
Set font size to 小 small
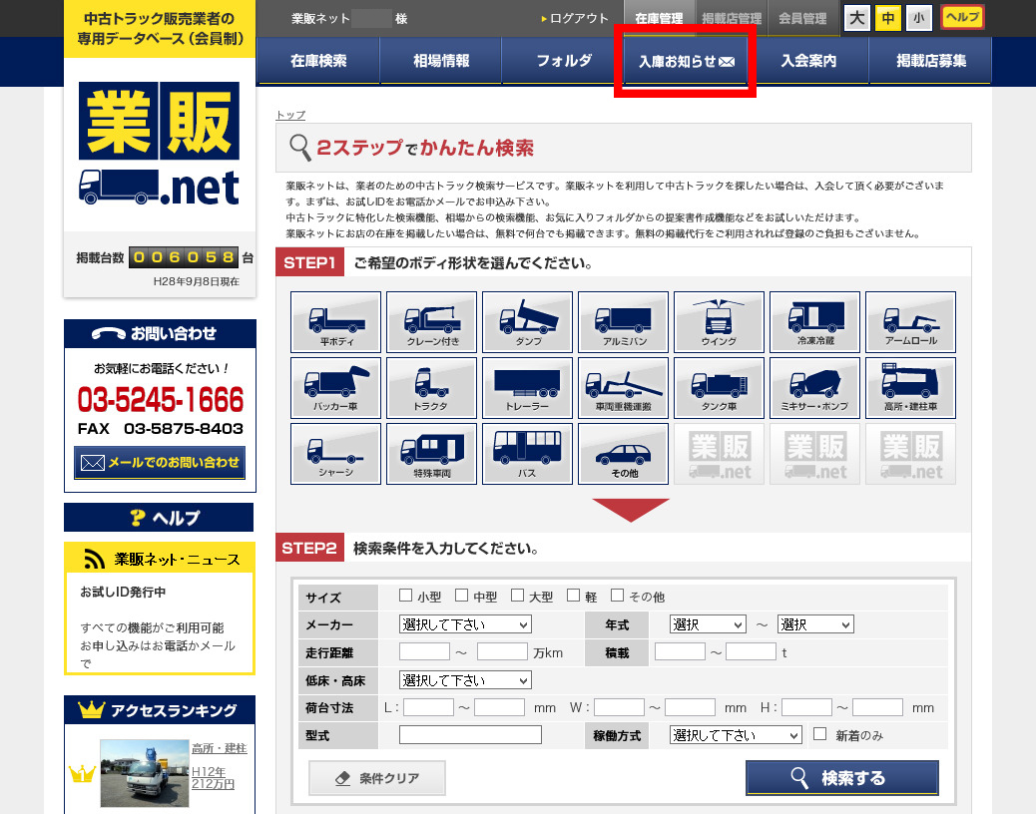(919, 18)
